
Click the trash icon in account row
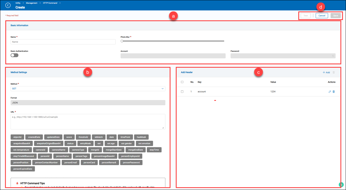pyautogui.click(x=334, y=92)
